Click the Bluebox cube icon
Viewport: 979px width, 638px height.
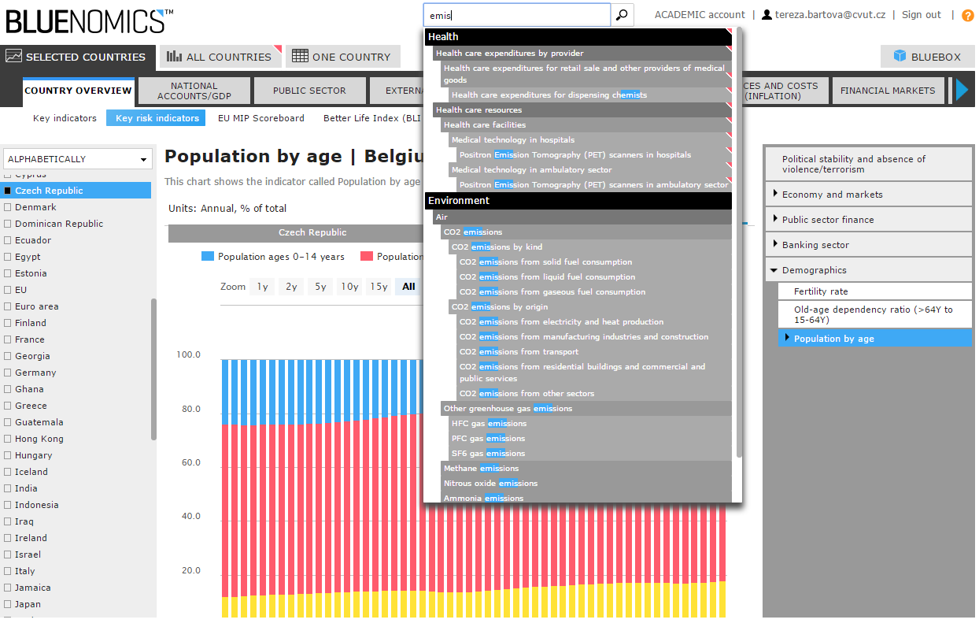click(900, 57)
